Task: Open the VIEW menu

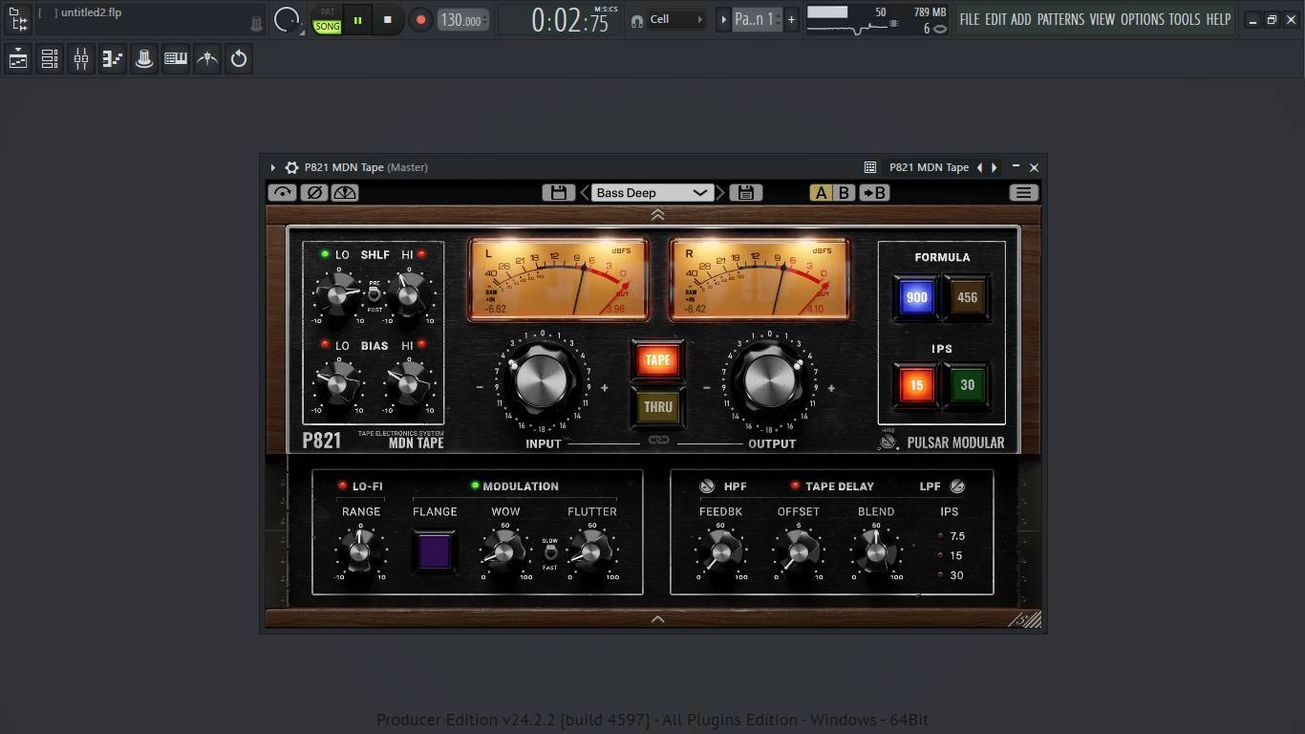Action: [x=1102, y=19]
